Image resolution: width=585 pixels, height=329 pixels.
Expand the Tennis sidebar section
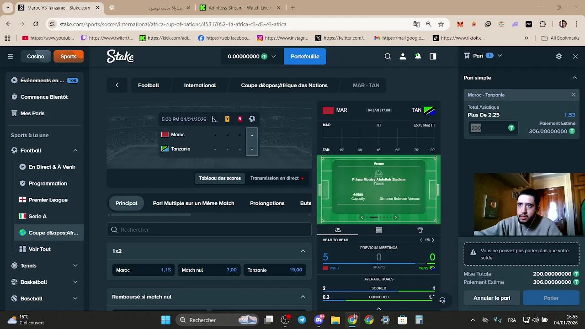[x=75, y=265]
